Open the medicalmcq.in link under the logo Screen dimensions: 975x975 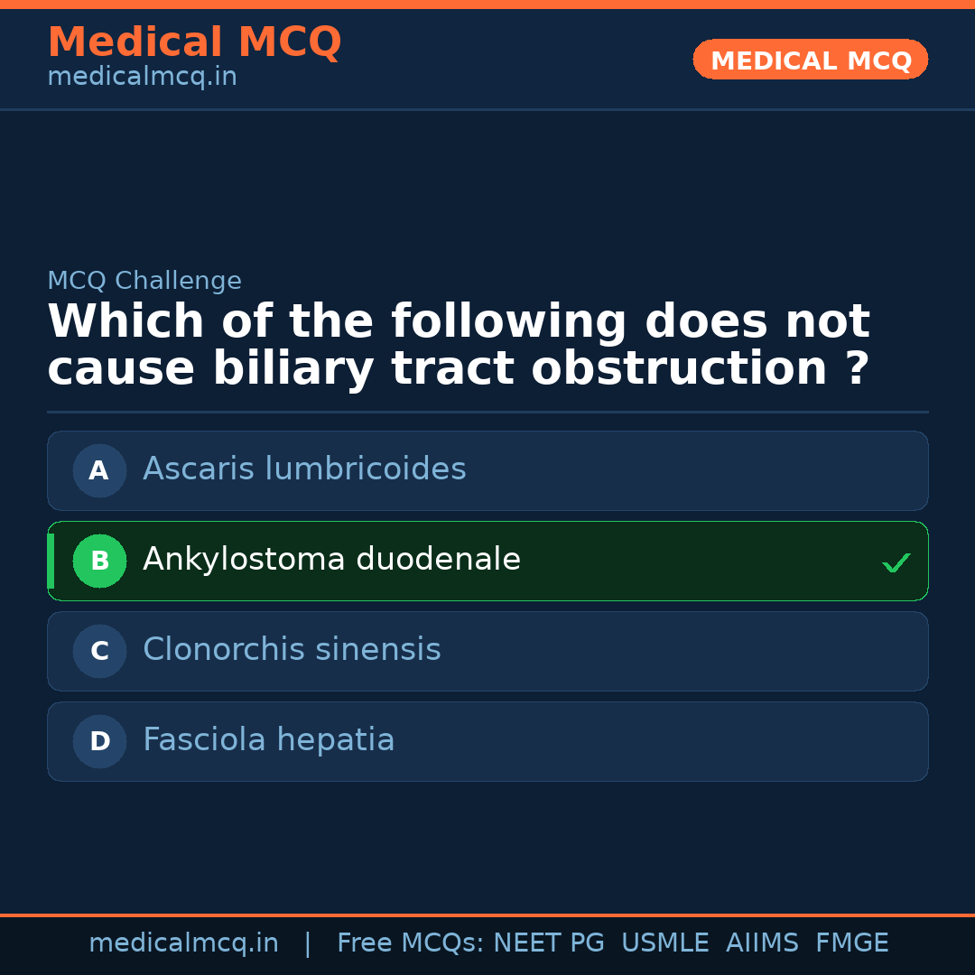click(142, 76)
